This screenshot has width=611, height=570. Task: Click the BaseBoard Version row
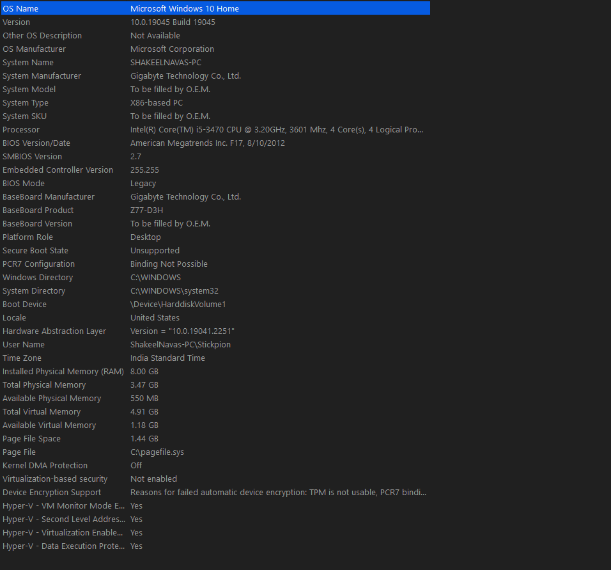tap(215, 223)
